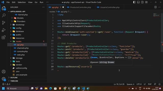Toggle the bottom panel layout button
Image resolution: width=163 pixels, height=91 pixels.
tap(138, 2)
